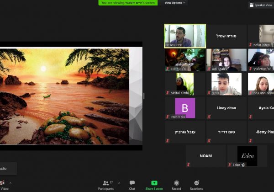Select the מוריה שמיל participant tile
274x192 pixels.
[x=227, y=36]
